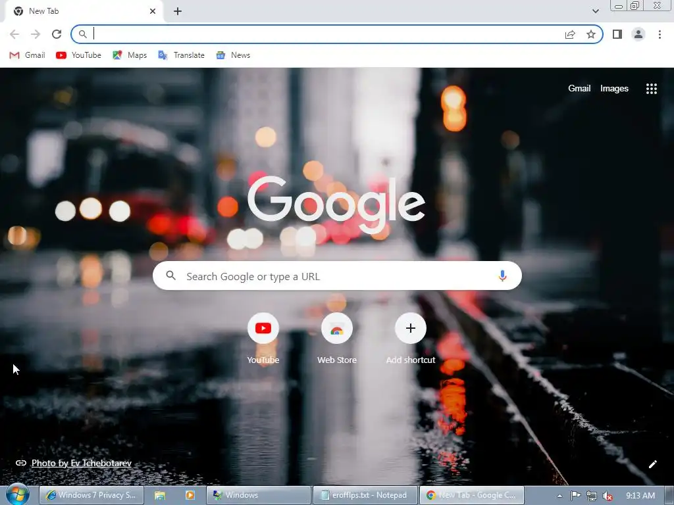Click the customize Chrome pencil icon

tap(652, 464)
